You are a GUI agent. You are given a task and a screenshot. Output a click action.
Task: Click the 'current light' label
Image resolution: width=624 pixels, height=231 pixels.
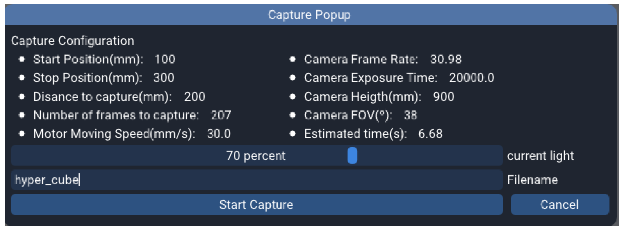click(x=540, y=156)
